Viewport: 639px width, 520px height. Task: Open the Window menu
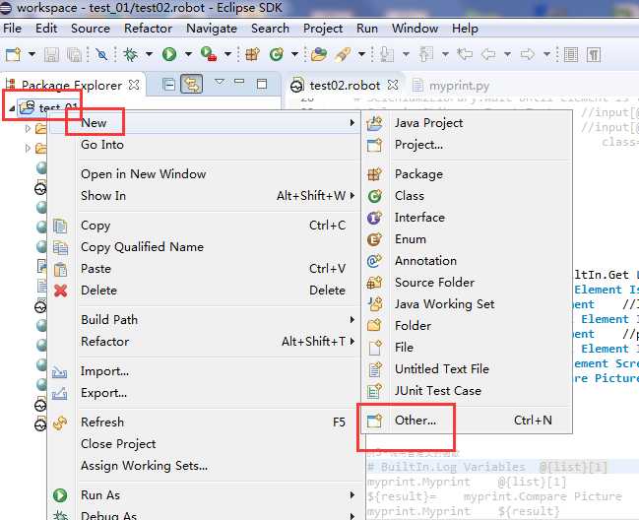415,29
